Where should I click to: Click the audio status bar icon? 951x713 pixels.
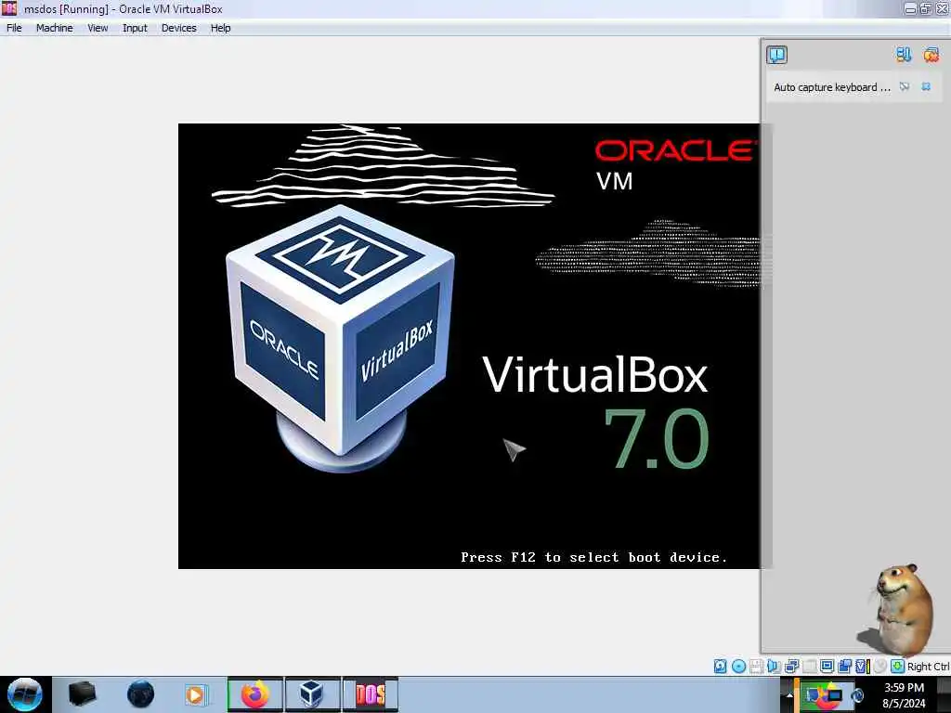point(774,667)
